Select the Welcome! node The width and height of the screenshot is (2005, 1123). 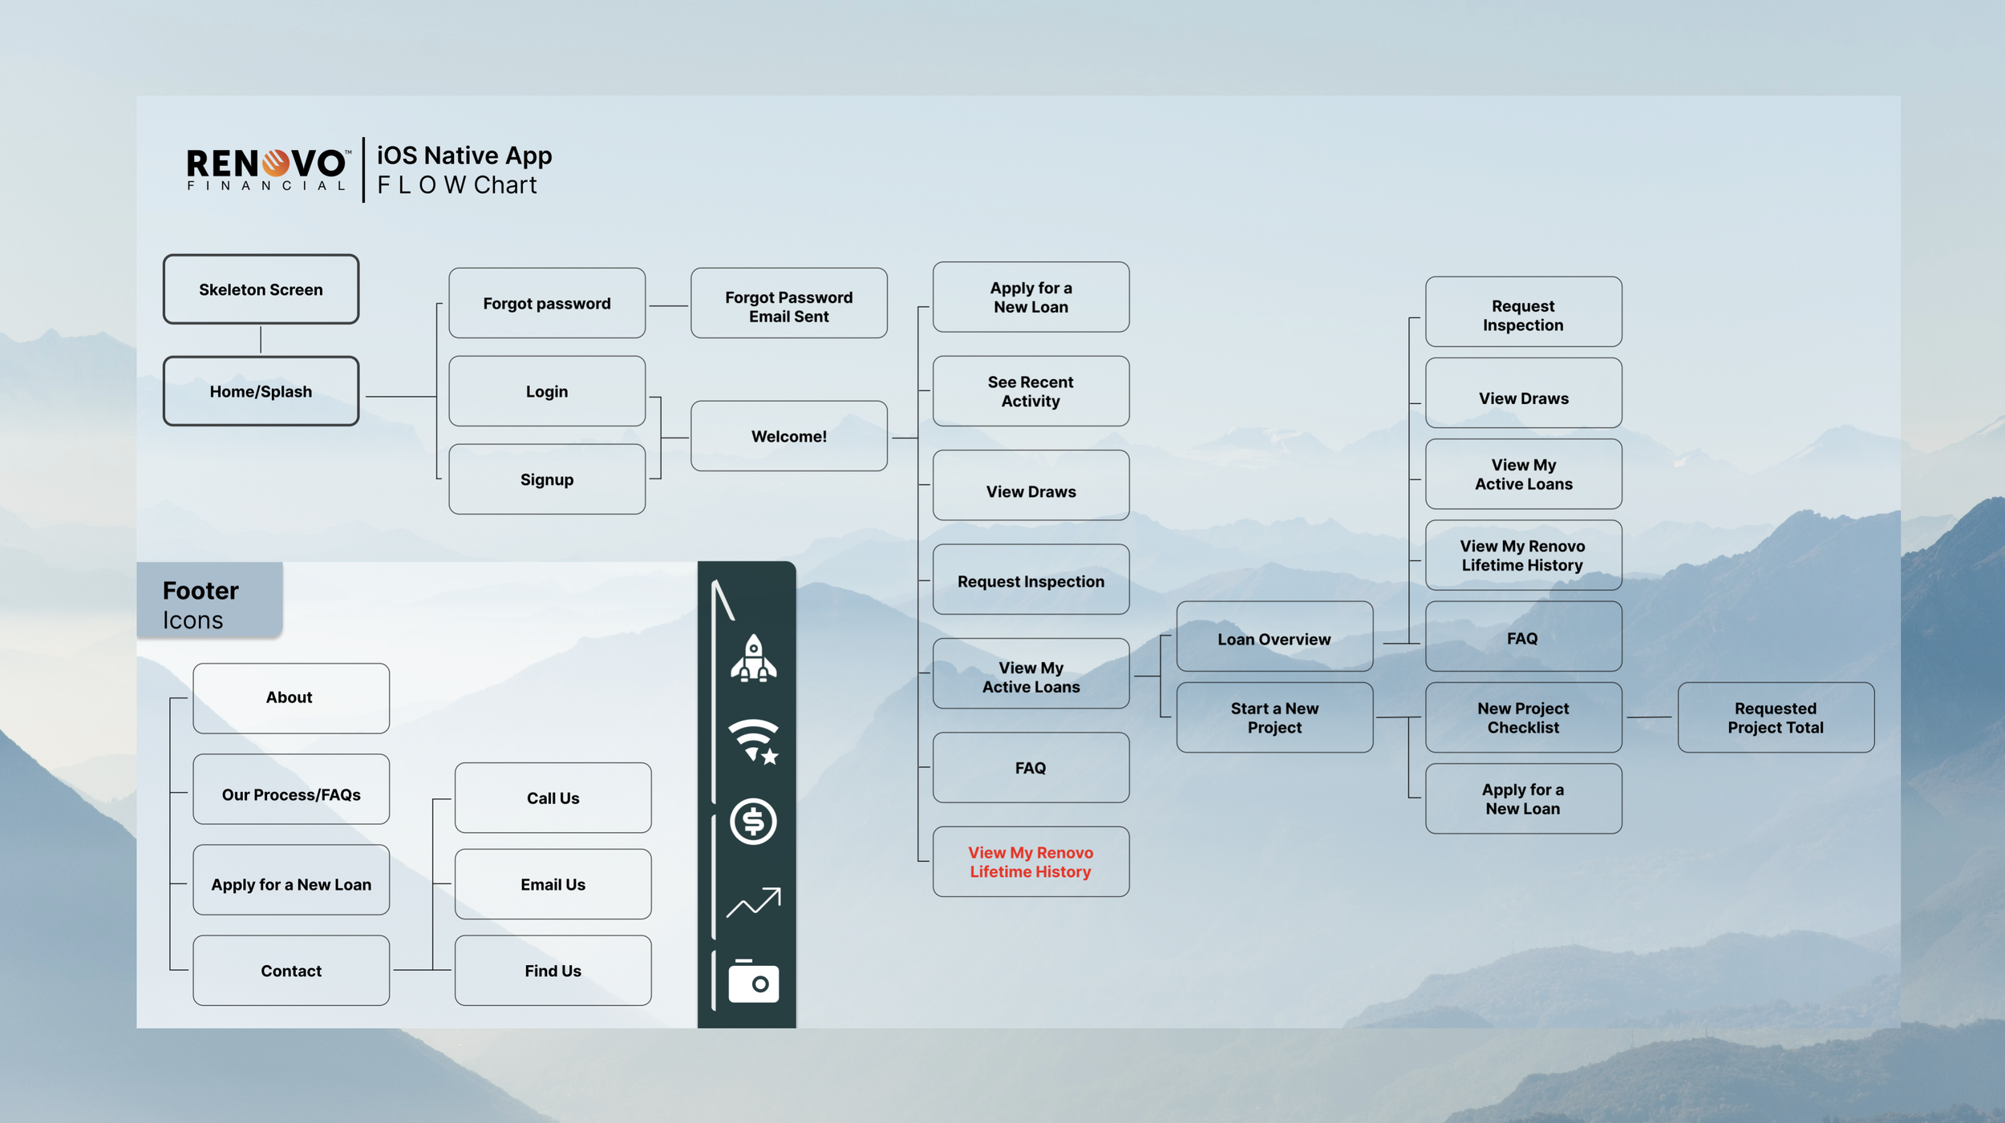click(x=788, y=436)
